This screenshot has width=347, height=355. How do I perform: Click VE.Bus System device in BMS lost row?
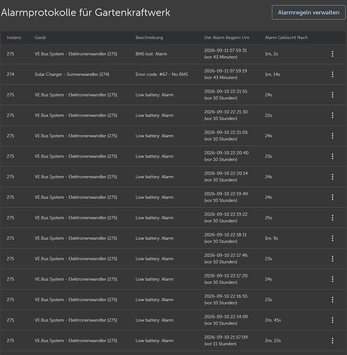76,54
